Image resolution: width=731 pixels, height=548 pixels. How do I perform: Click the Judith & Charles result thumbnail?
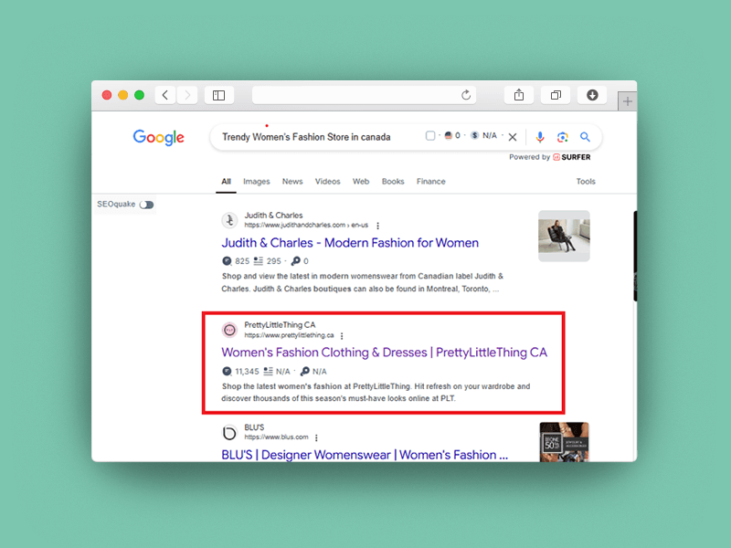[564, 237]
